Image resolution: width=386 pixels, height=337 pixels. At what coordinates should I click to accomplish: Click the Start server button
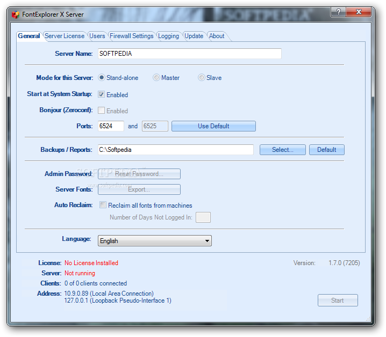338,301
